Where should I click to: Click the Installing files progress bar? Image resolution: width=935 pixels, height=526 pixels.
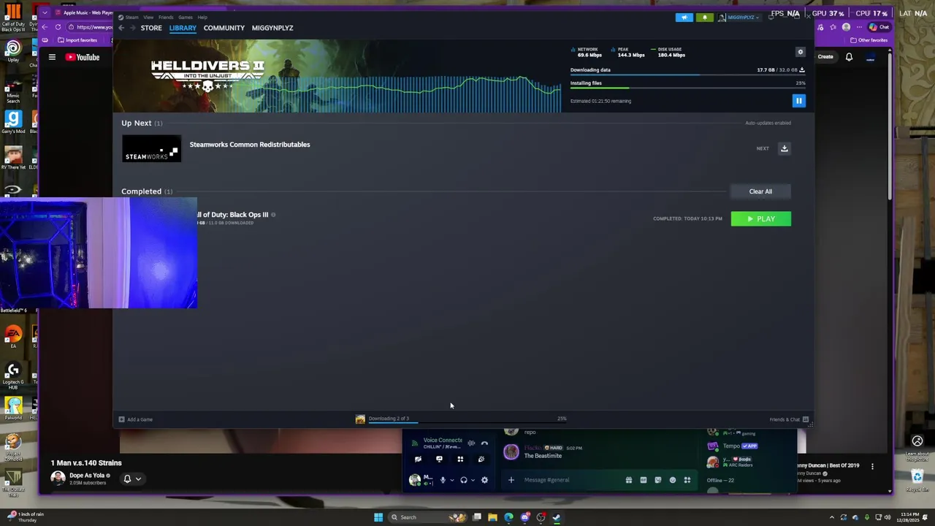[x=687, y=88]
